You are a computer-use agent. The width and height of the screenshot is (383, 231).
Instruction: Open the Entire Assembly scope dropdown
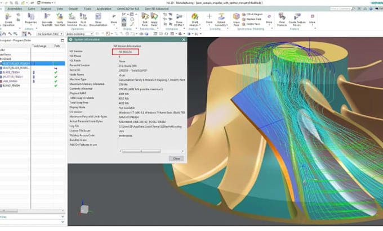(79, 34)
